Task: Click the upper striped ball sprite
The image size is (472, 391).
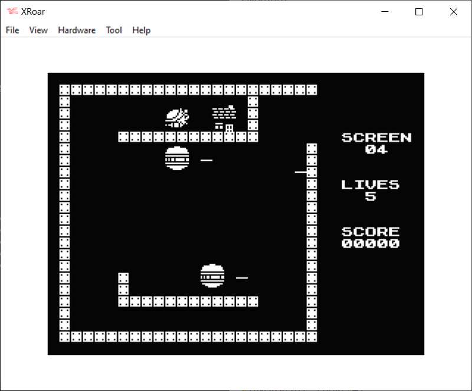Action: coord(177,159)
